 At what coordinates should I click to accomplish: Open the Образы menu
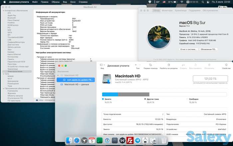(56, 2)
